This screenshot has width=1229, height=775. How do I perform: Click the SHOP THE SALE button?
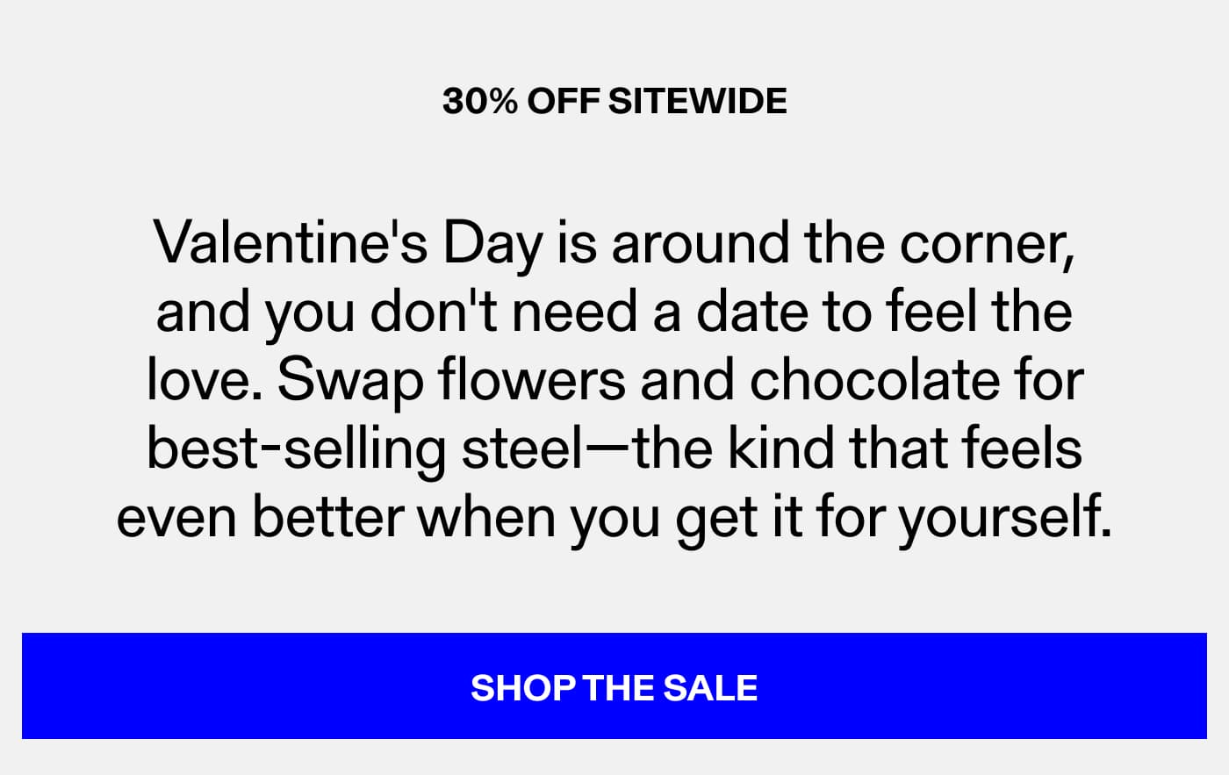(614, 687)
